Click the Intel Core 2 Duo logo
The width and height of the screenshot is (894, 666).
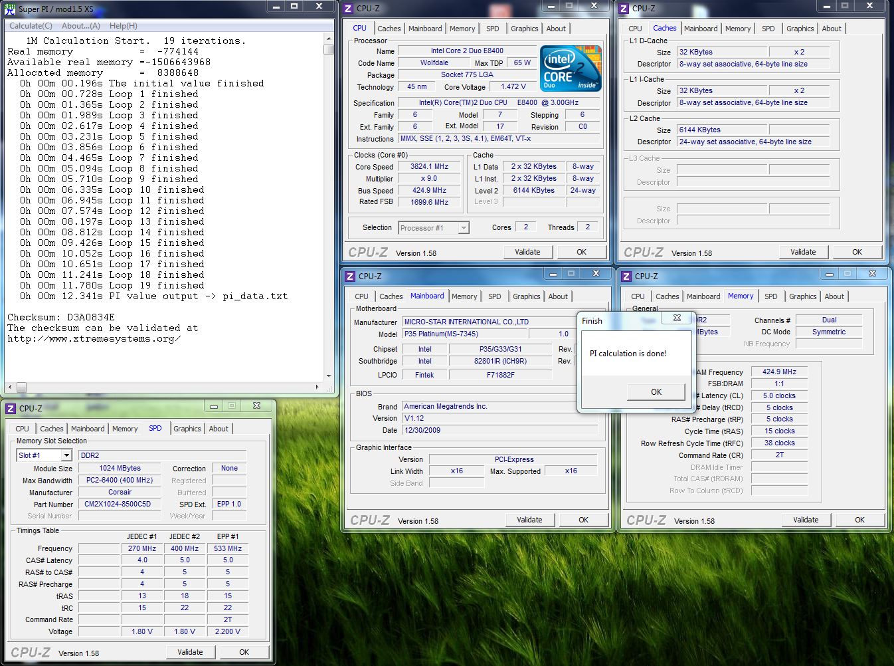click(x=571, y=68)
